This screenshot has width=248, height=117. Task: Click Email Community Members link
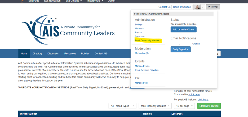pos(148,40)
